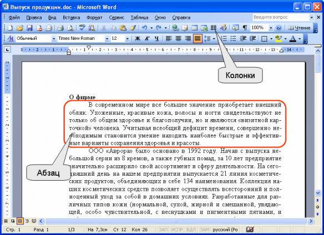Open the Document Map
The height and width of the screenshot is (235, 324).
coord(235,28)
